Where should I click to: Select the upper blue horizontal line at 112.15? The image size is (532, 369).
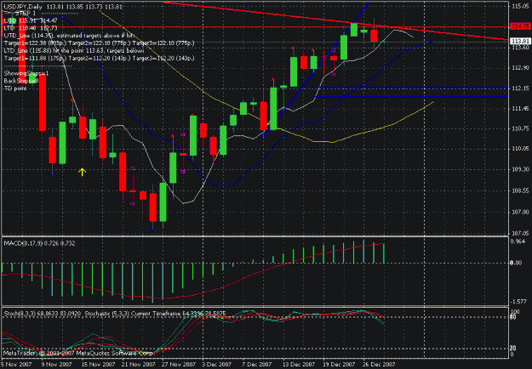(411, 88)
